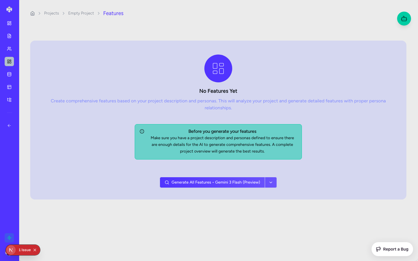The height and width of the screenshot is (261, 418).
Task: Open the dashboard grid icon at sidebar top
Action: (9, 23)
